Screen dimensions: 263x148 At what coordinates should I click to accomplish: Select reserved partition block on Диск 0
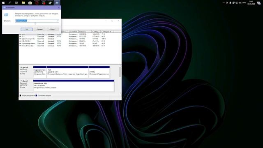[40, 72]
